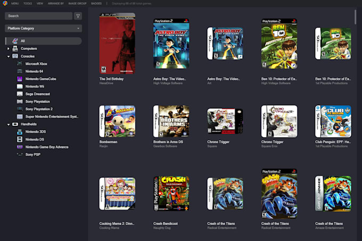This screenshot has width=362, height=241.
Task: Select the All category icon
Action: [15, 41]
